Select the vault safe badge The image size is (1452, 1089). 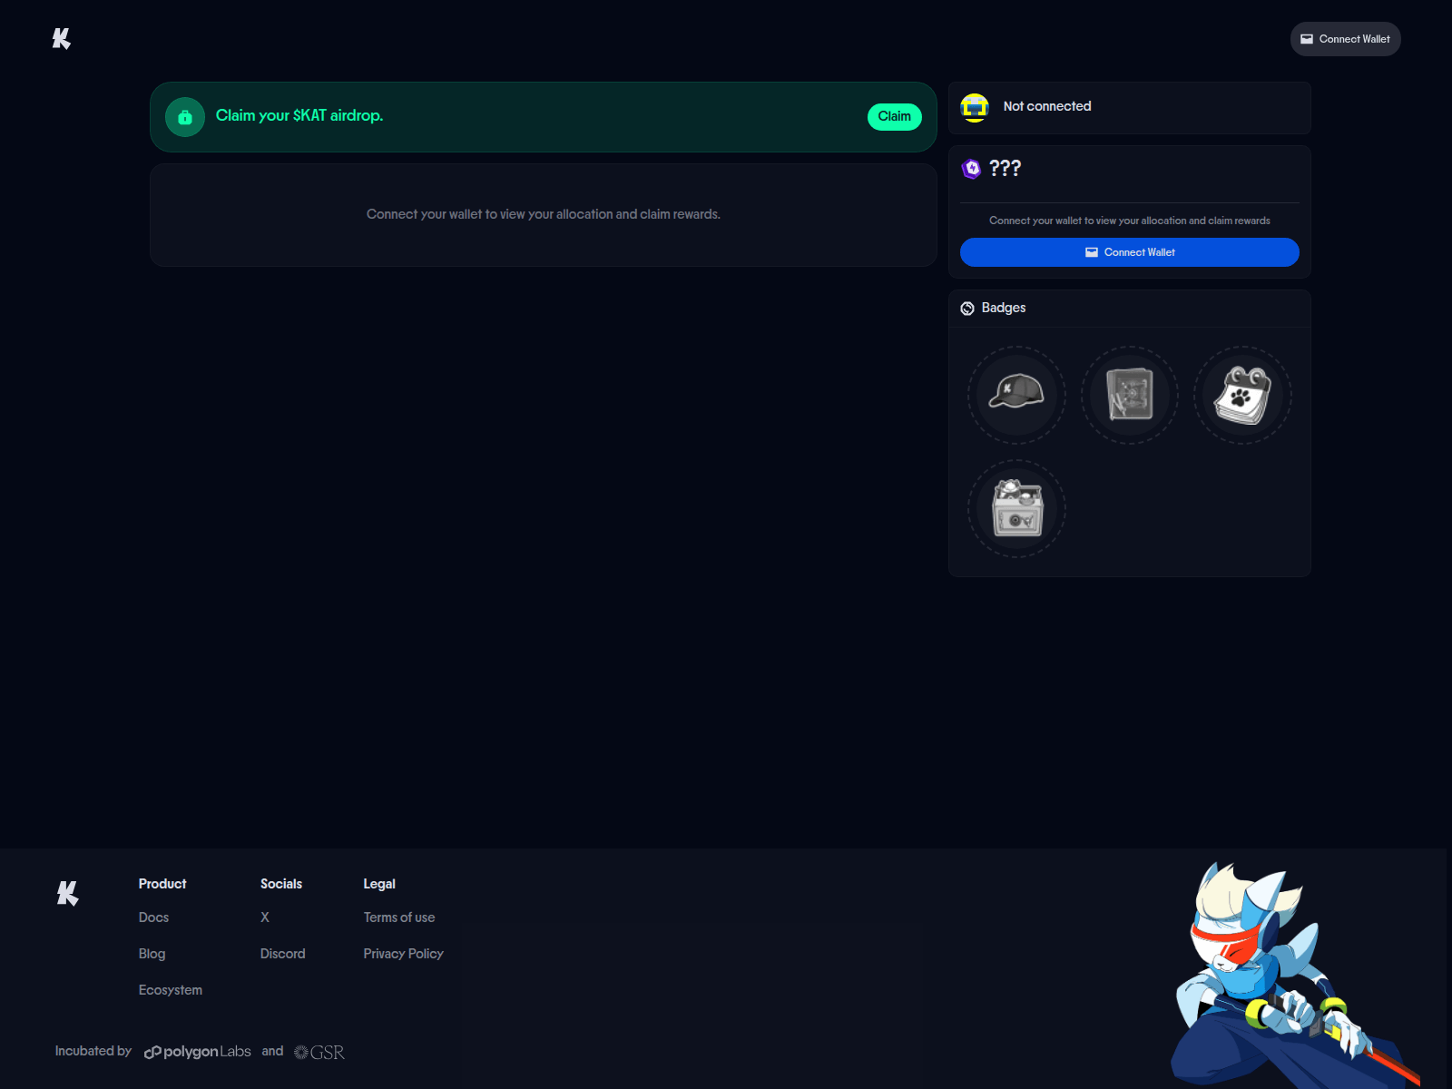pyautogui.click(x=1130, y=395)
